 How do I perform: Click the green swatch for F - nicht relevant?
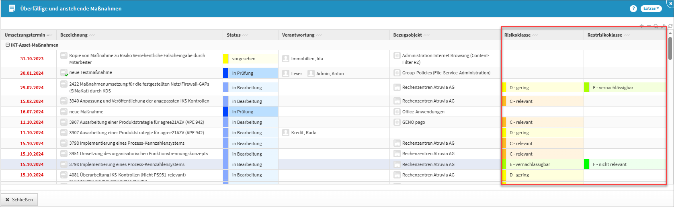coord(586,164)
